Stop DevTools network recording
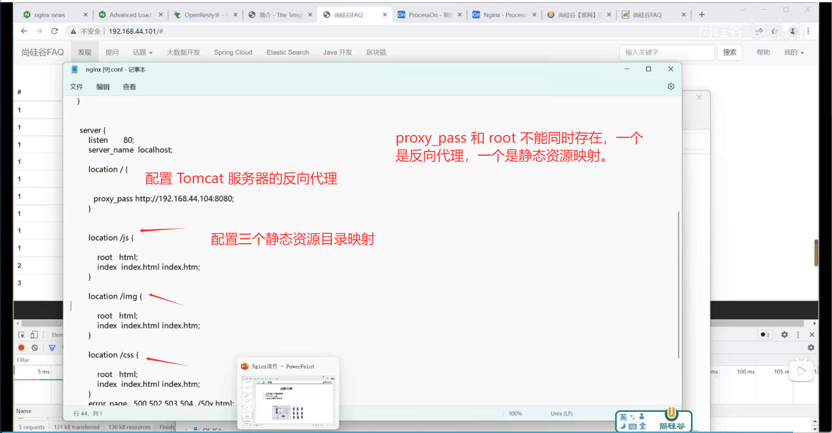The width and height of the screenshot is (832, 433). point(21,347)
